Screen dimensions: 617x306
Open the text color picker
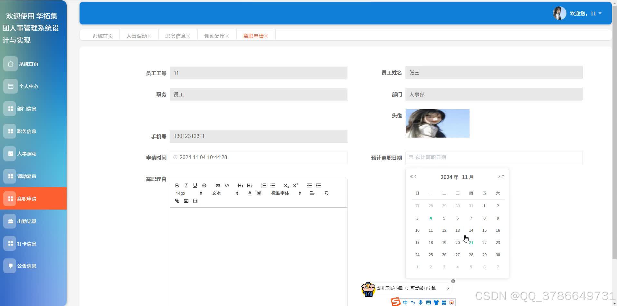250,193
